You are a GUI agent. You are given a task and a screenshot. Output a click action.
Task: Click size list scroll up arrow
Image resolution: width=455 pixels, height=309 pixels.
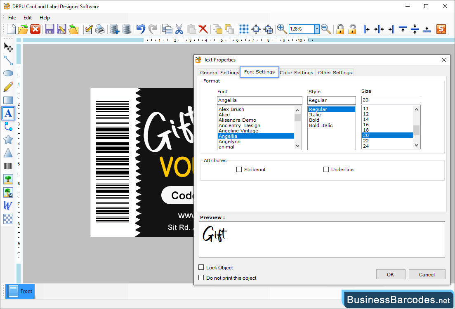coord(416,109)
